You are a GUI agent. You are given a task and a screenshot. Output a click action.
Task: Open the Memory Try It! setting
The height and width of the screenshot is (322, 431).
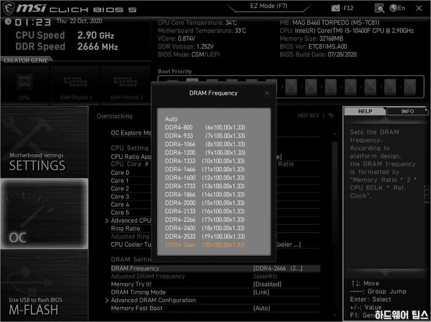coord(215,284)
